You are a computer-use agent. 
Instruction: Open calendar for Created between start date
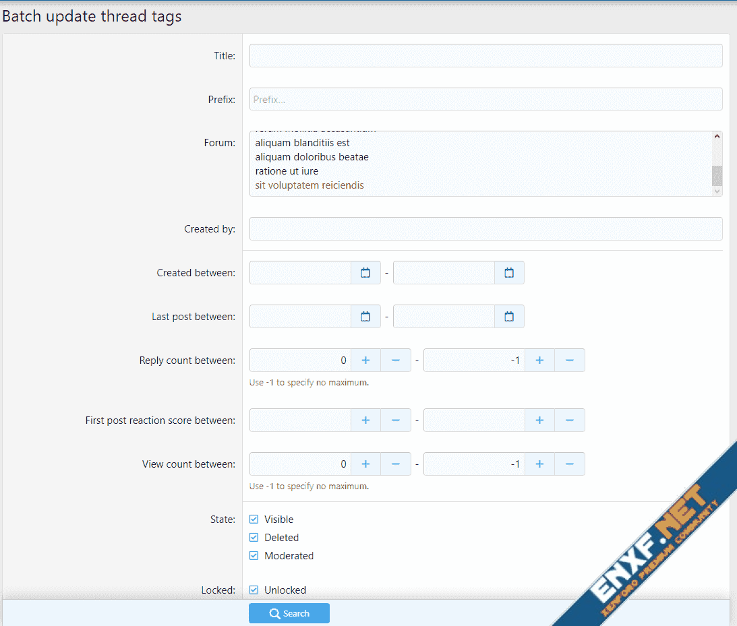[x=365, y=273]
